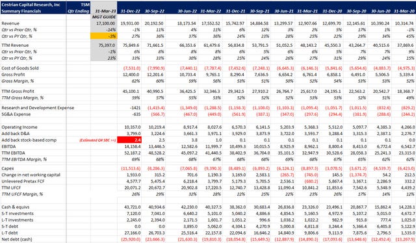Viewport: 416px width, 243px height.
Task: Click the 'Qtr Ending' header label
Action: pyautogui.click(x=78, y=11)
